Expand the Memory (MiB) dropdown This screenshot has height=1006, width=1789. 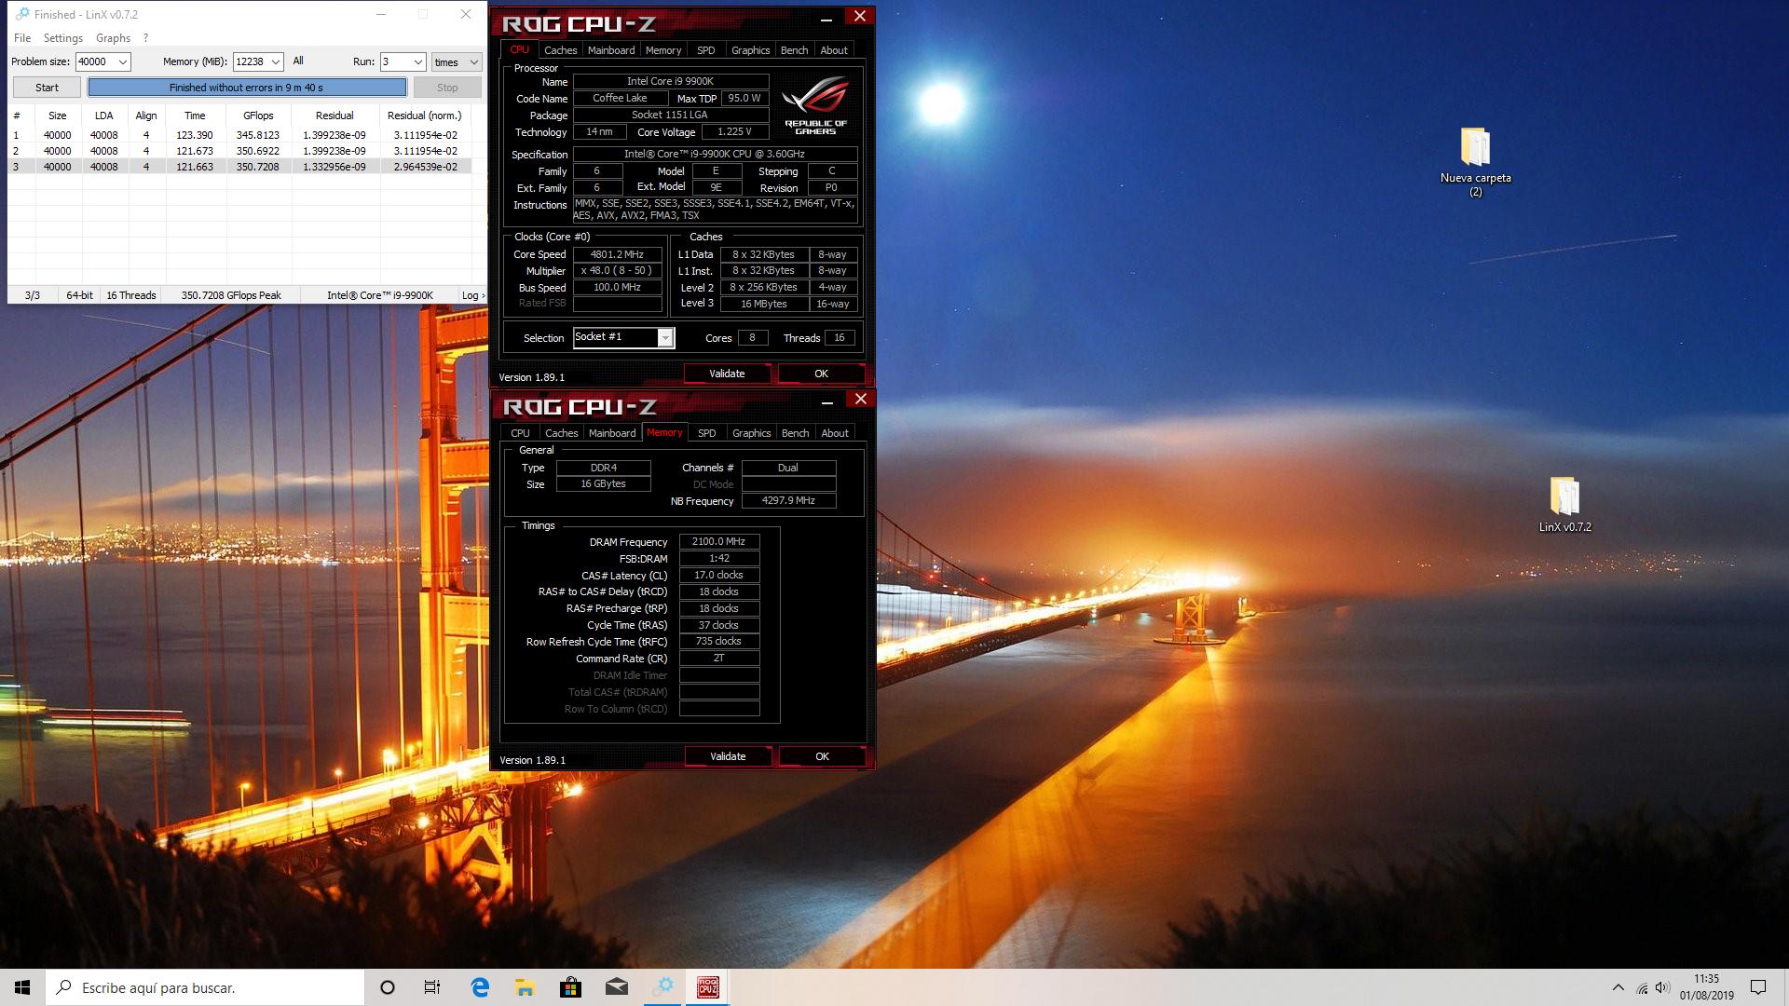[x=275, y=62]
